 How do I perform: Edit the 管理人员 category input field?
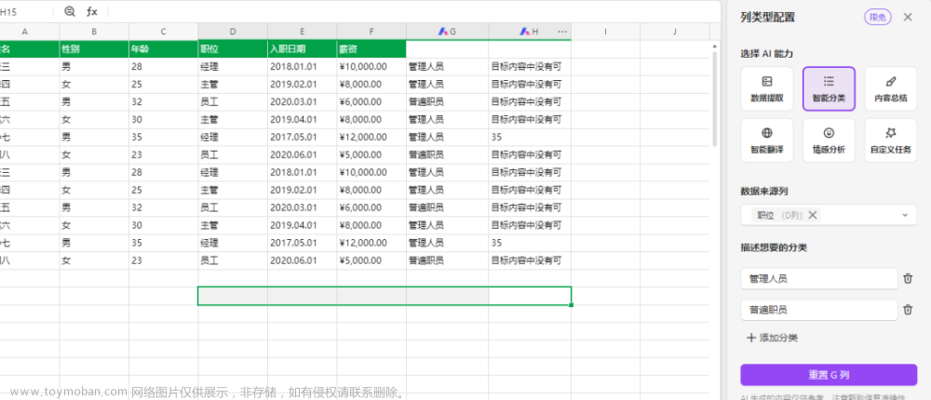point(819,278)
